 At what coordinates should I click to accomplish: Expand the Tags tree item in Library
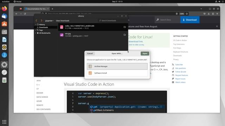tap(36, 30)
